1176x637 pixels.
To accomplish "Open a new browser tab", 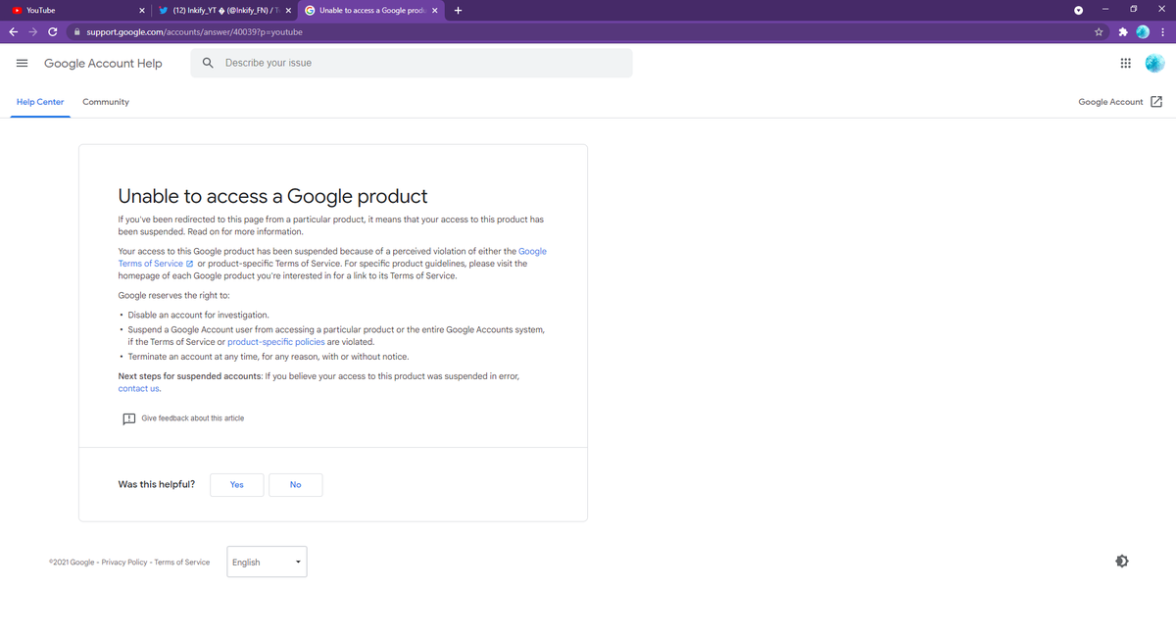I will click(459, 11).
